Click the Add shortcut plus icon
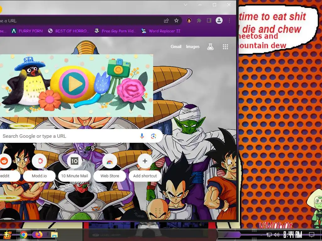Screen dimensions: 322x241 [x=145, y=161]
